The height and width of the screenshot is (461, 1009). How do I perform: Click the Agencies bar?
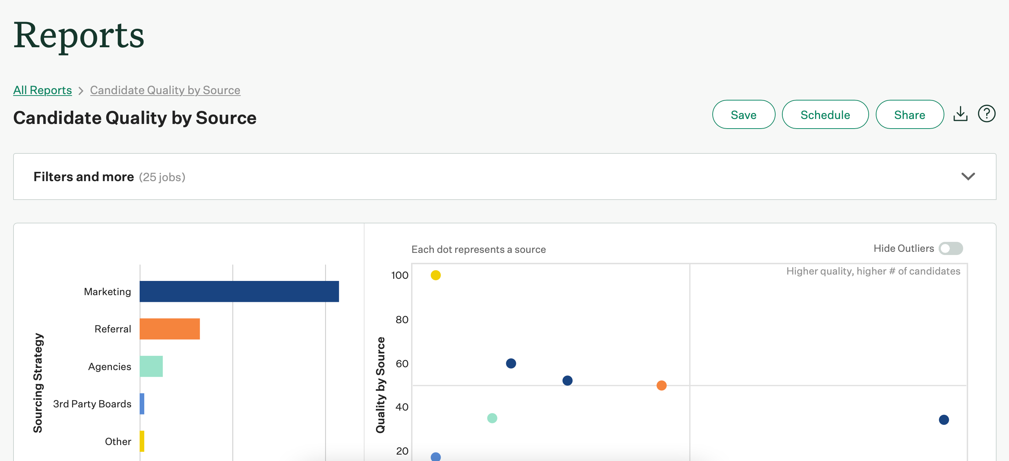pos(151,366)
